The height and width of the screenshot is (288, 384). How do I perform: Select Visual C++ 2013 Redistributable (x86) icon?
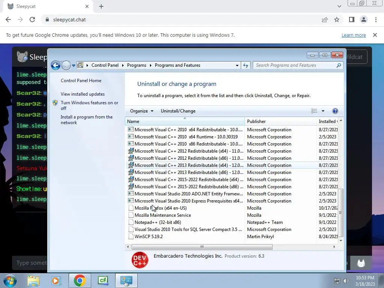(x=131, y=172)
